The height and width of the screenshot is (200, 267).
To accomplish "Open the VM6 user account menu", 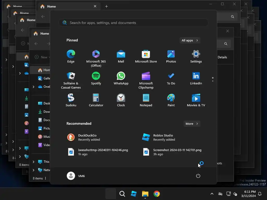I will [76, 176].
